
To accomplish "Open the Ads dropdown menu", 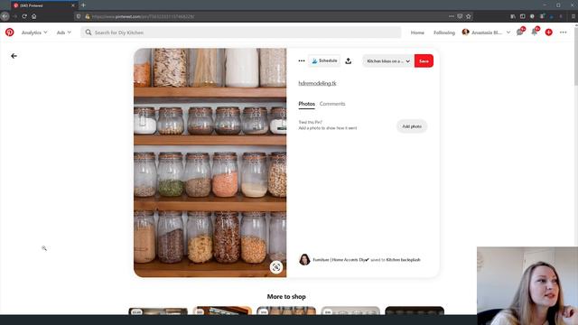I will pyautogui.click(x=64, y=32).
